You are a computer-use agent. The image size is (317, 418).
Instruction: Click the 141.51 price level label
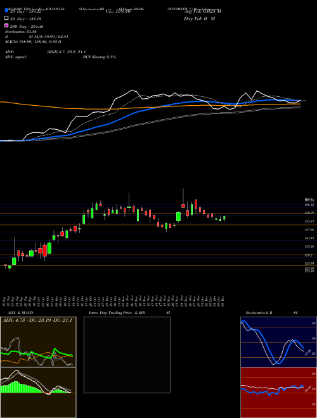click(309, 237)
